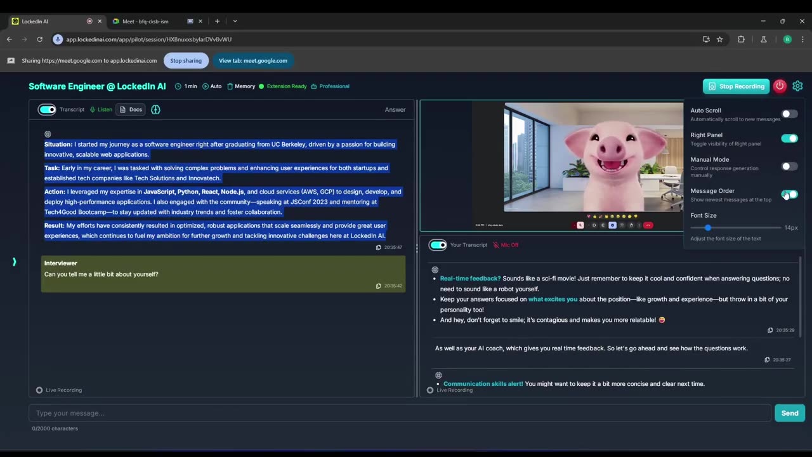The image size is (812, 457).
Task: Open a new browser tab
Action: (217, 21)
